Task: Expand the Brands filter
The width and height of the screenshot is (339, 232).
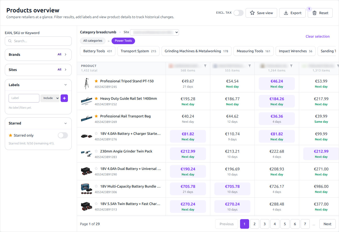Action: point(38,55)
